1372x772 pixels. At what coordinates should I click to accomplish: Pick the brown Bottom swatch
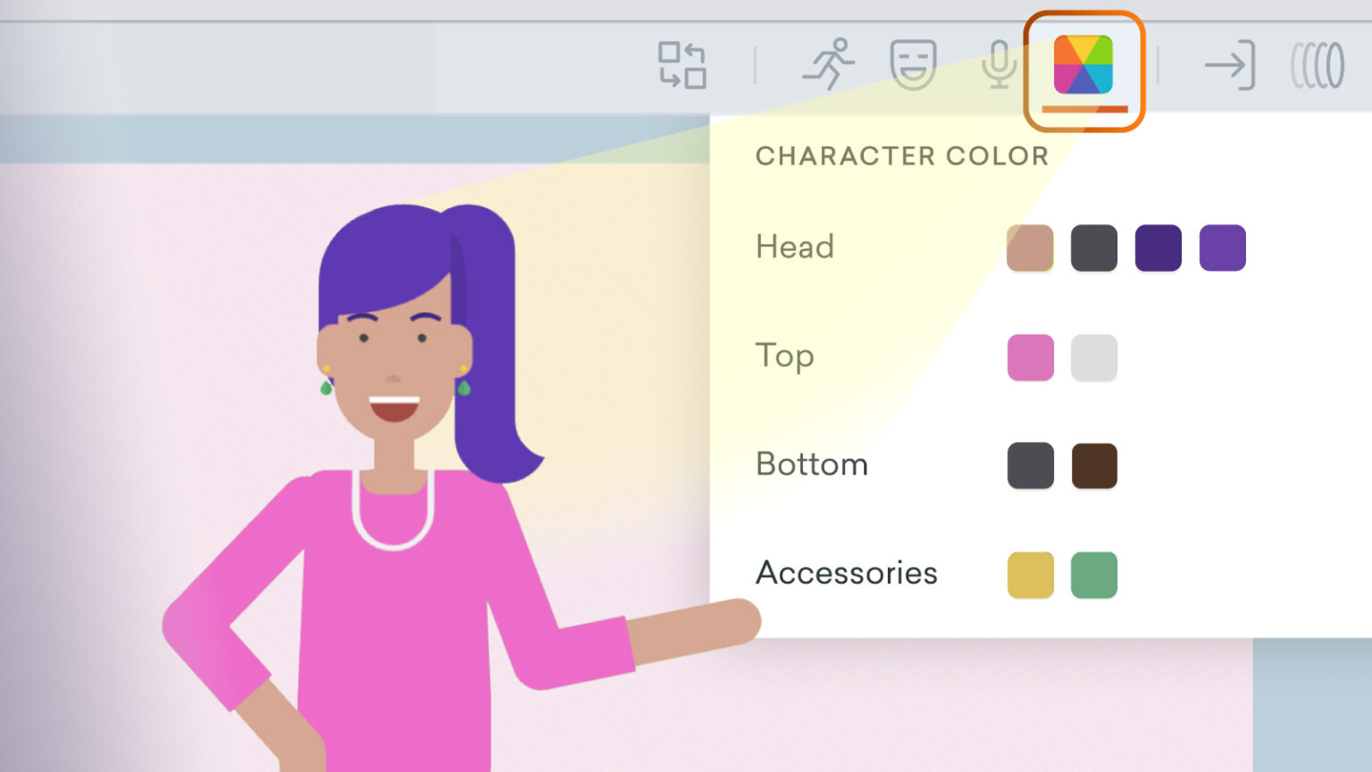click(x=1093, y=466)
